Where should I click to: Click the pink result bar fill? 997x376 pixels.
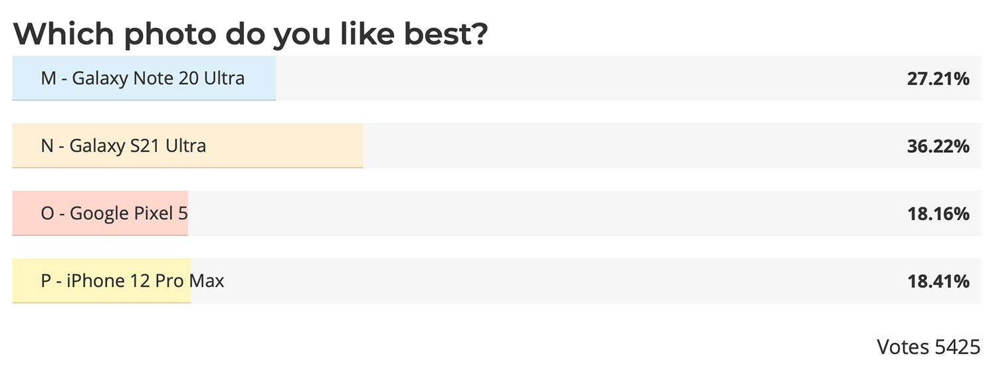[100, 213]
